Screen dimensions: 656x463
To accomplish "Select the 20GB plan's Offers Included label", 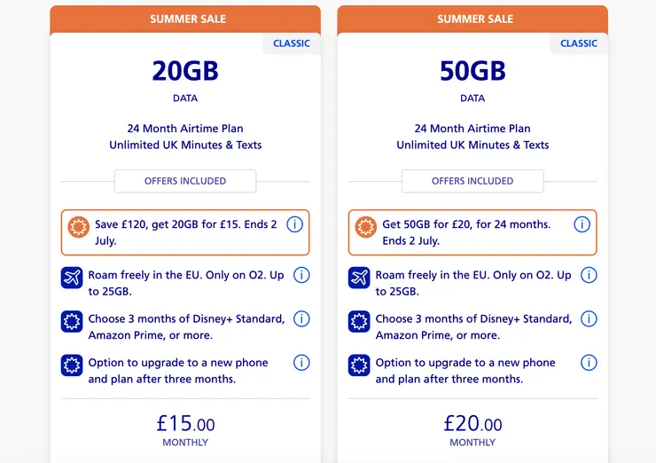I will point(185,181).
